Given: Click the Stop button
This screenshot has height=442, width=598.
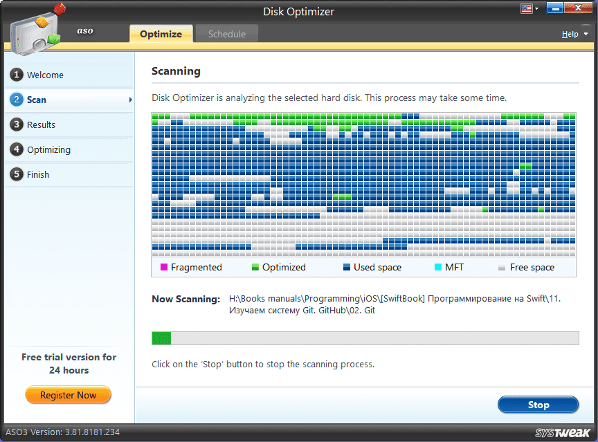Looking at the screenshot, I should (538, 405).
